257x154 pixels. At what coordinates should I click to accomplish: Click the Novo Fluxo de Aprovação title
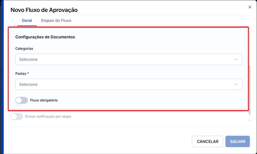click(44, 10)
